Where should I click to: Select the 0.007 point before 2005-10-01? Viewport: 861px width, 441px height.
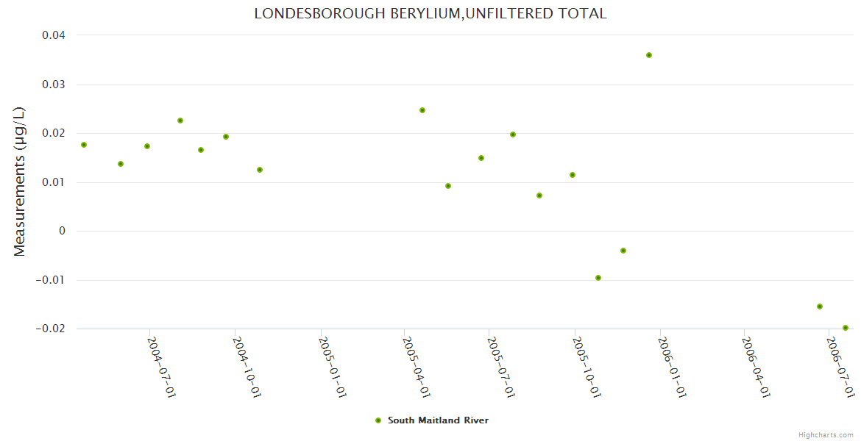(x=539, y=196)
